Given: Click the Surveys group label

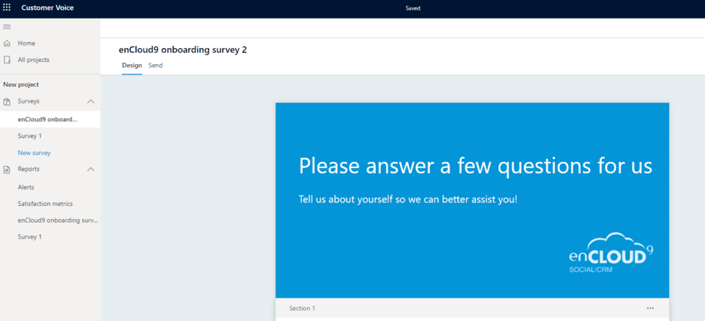Looking at the screenshot, I should point(28,102).
